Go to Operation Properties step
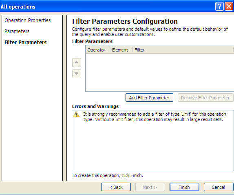Screen dimensions: 234x195 [x=28, y=20]
